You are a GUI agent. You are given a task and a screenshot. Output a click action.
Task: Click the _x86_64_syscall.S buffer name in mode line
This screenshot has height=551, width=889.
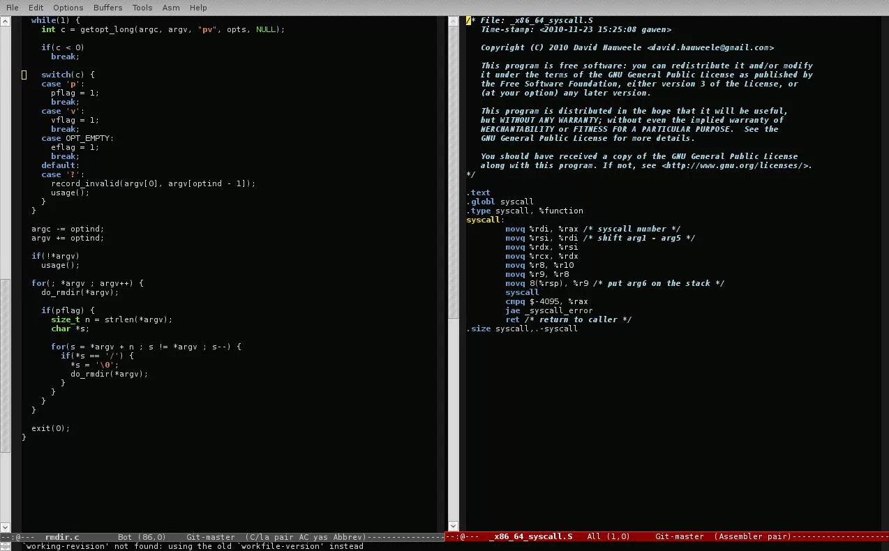click(530, 537)
